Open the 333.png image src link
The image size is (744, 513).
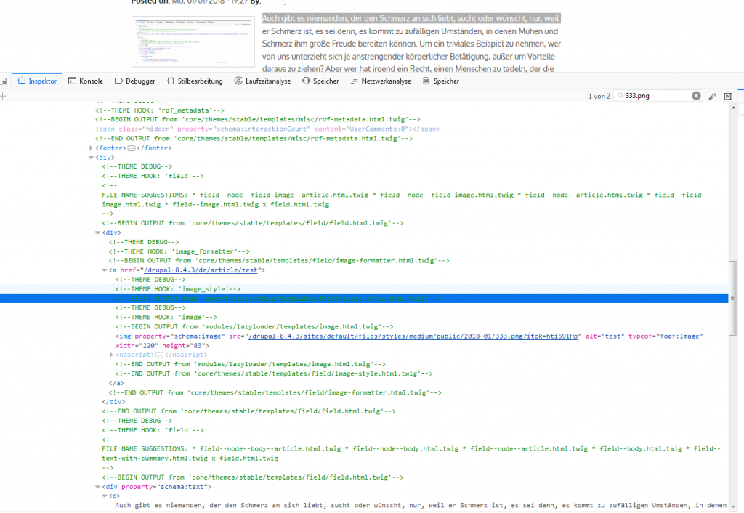pyautogui.click(x=414, y=336)
